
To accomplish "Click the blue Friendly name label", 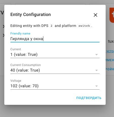I will pyautogui.click(x=20, y=34).
